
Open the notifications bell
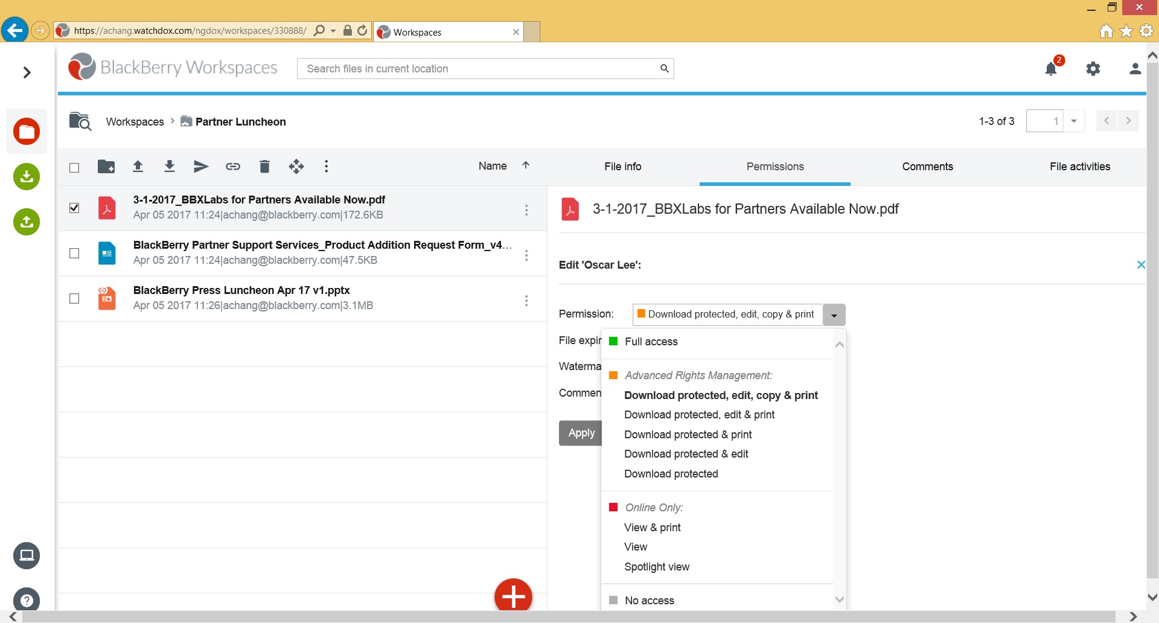pos(1051,69)
